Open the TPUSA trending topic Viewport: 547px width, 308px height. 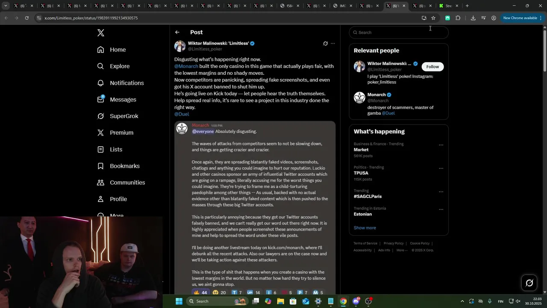(361, 173)
